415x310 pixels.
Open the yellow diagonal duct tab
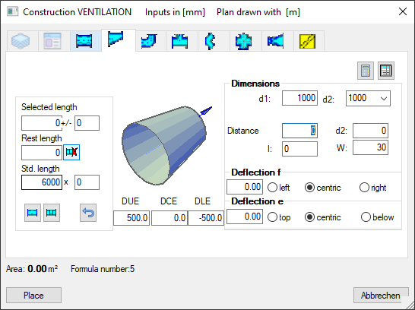tap(309, 41)
